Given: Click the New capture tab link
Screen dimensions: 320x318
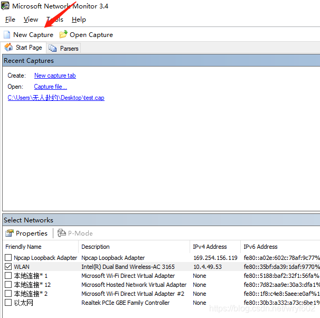Looking at the screenshot, I should click(x=55, y=76).
